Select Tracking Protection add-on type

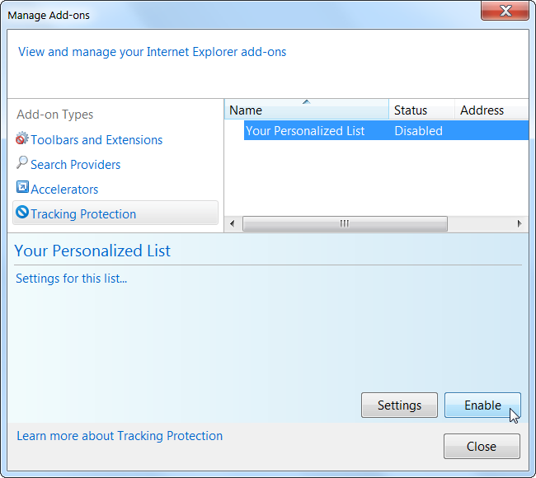click(x=83, y=214)
